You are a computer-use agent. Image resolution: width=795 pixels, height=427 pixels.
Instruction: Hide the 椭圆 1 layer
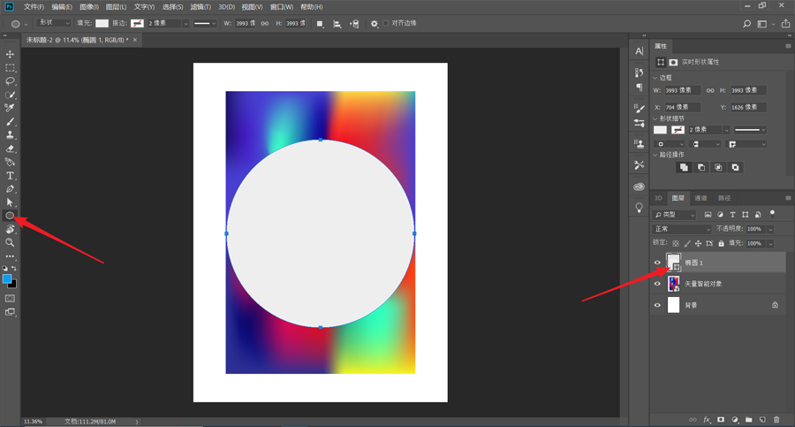(x=657, y=263)
